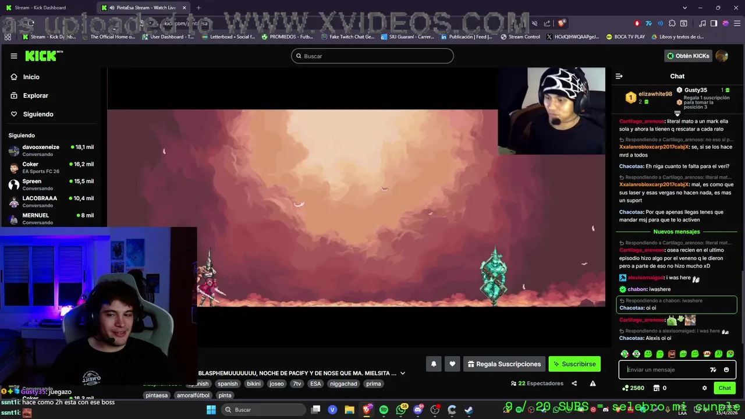Open the 7TV browser extension icon

pos(648,23)
